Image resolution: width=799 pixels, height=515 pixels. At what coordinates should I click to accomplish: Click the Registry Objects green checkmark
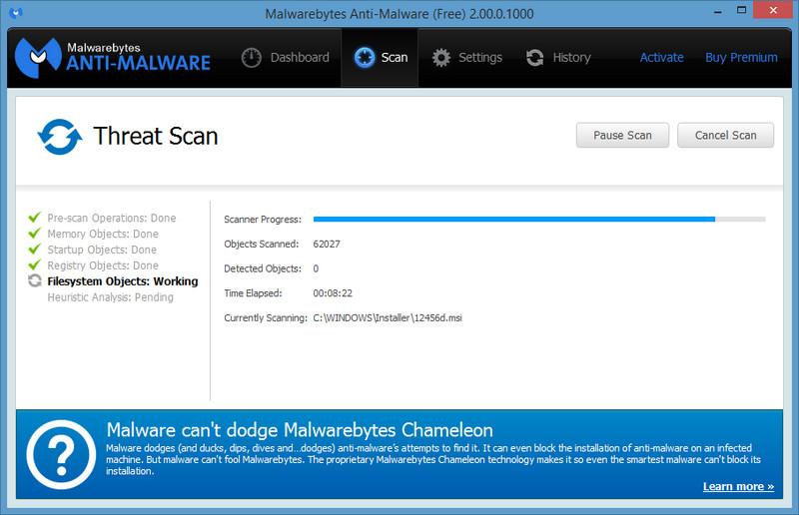(x=35, y=264)
